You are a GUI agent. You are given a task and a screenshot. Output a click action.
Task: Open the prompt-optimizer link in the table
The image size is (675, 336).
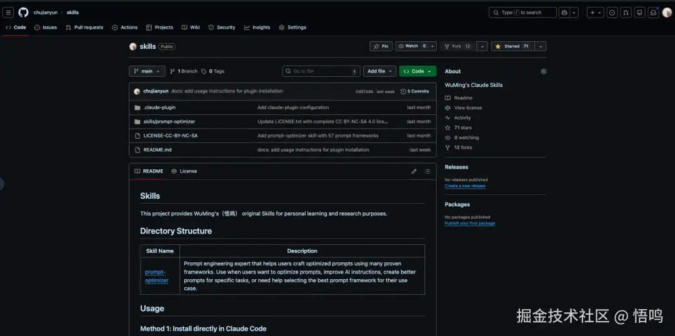pyautogui.click(x=156, y=276)
